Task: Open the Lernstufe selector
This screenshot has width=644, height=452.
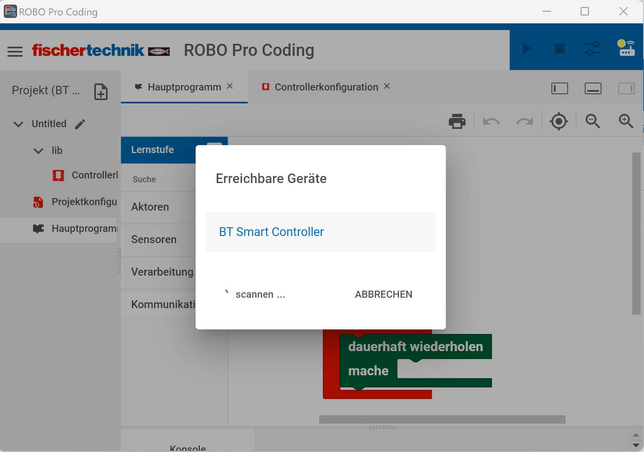Action: 158,150
